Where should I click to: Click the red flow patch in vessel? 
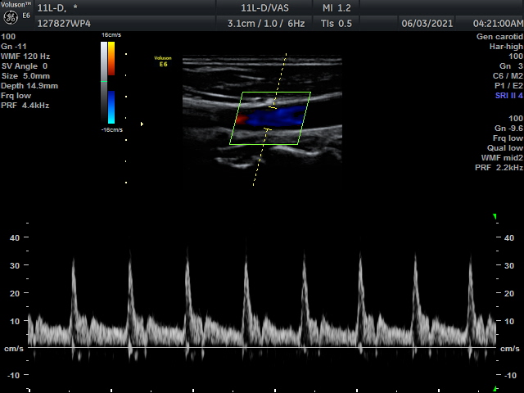pyautogui.click(x=241, y=120)
